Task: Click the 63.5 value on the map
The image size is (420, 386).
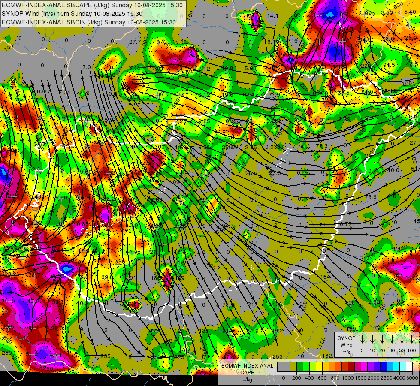Action: pyautogui.click(x=9, y=301)
